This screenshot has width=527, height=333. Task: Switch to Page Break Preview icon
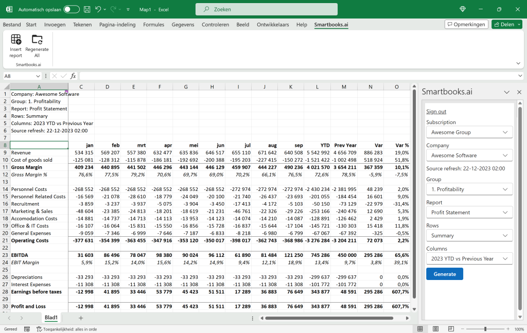[451, 329]
